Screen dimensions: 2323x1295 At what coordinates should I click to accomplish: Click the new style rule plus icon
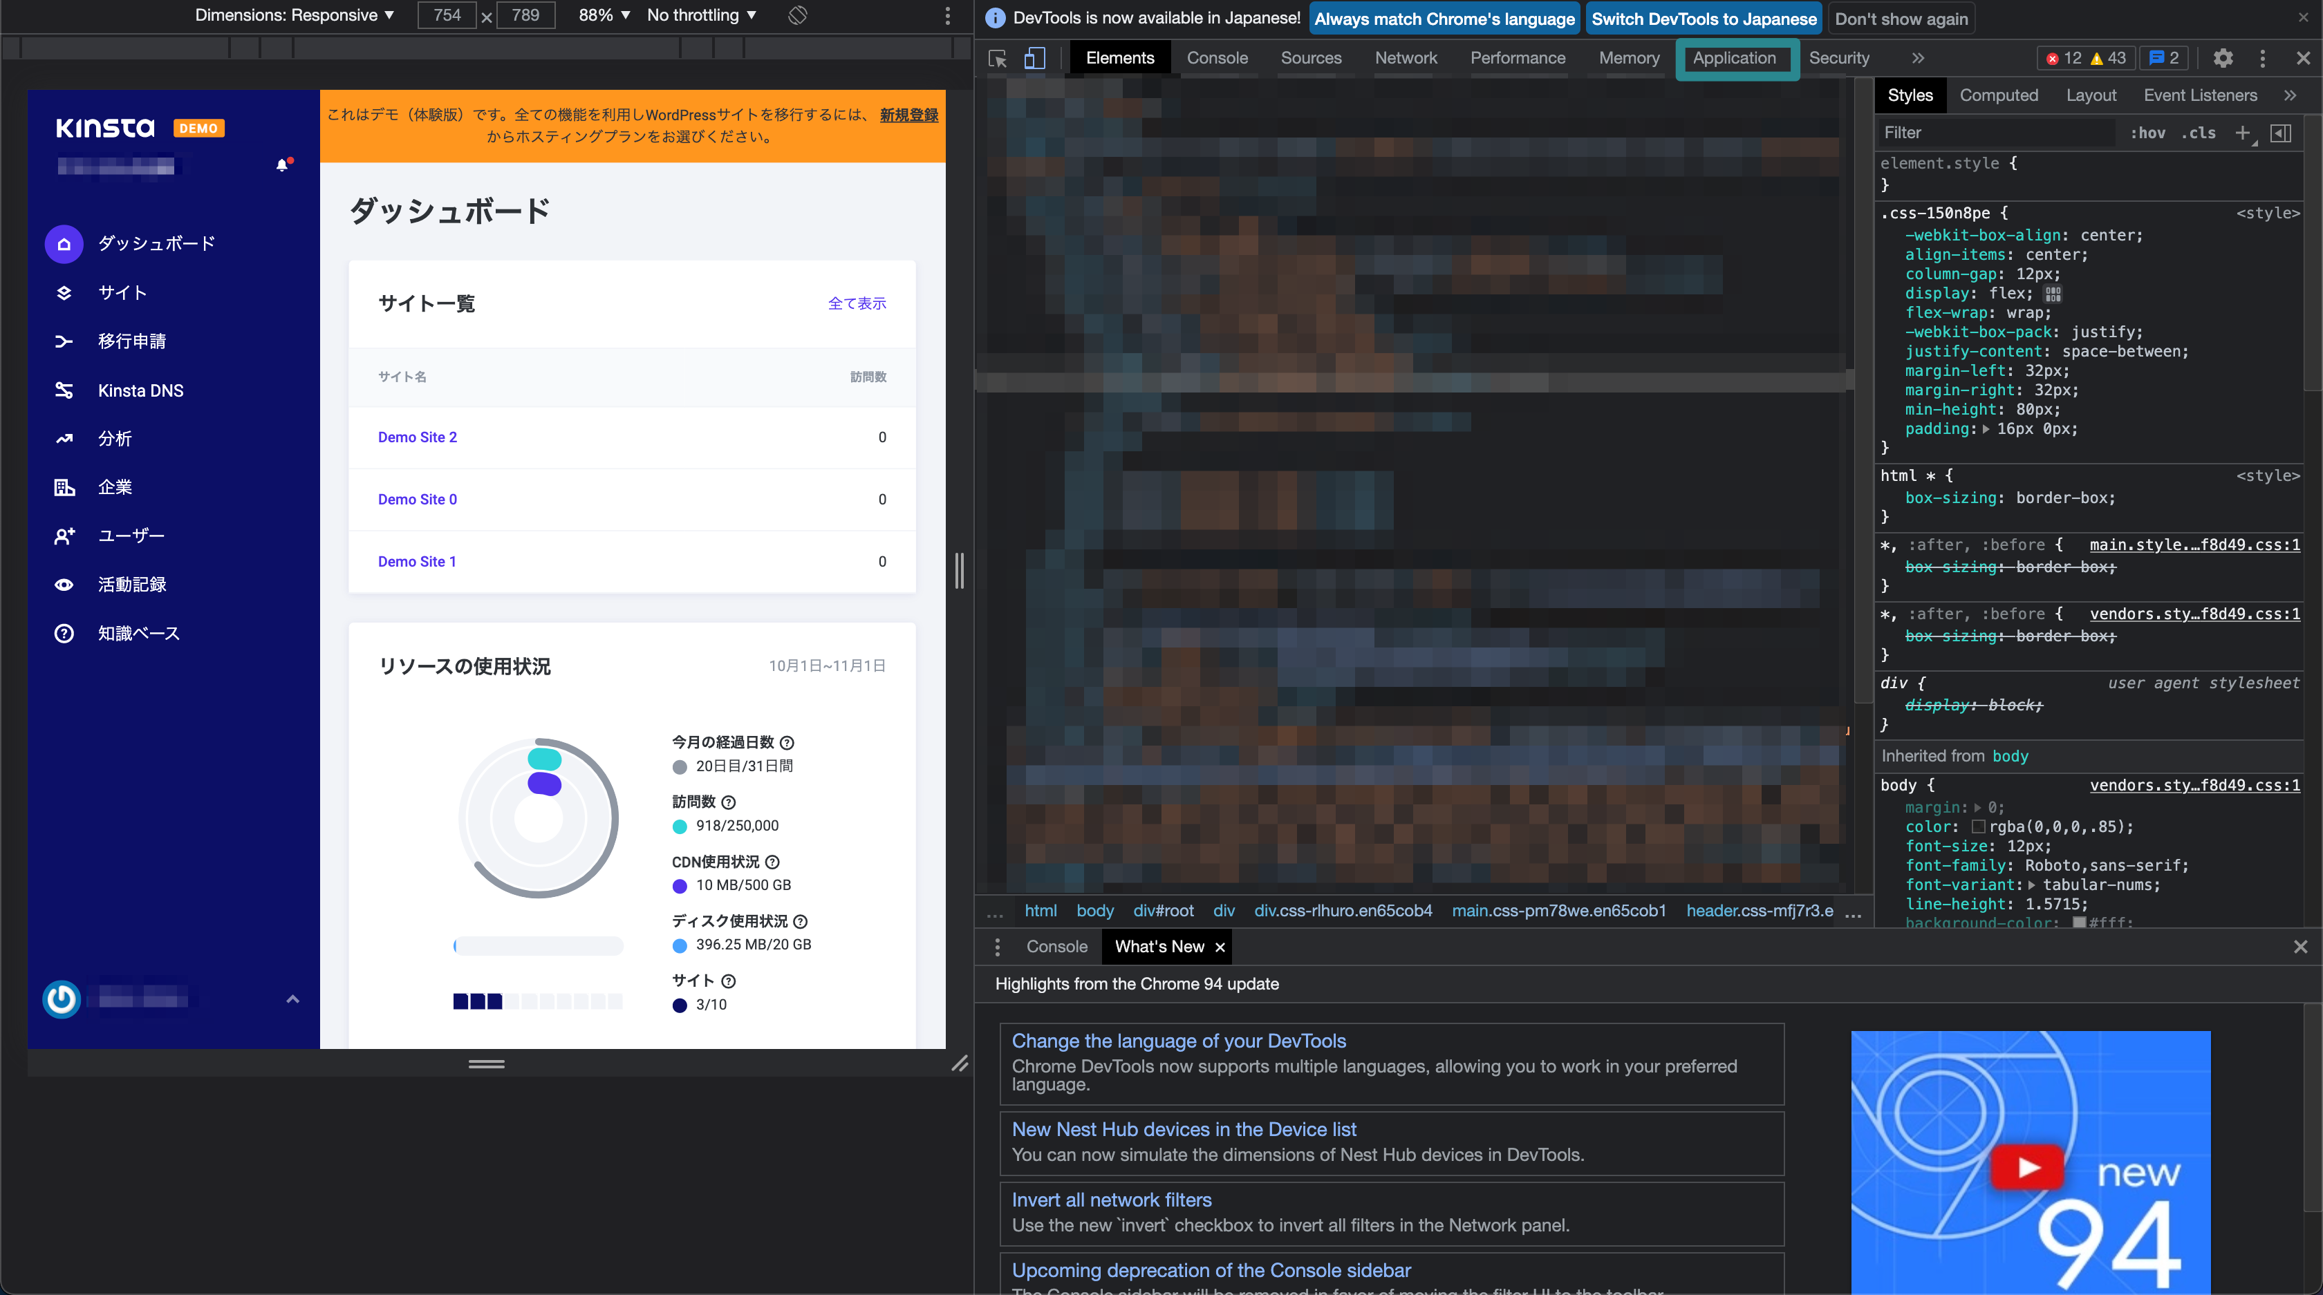(2243, 133)
